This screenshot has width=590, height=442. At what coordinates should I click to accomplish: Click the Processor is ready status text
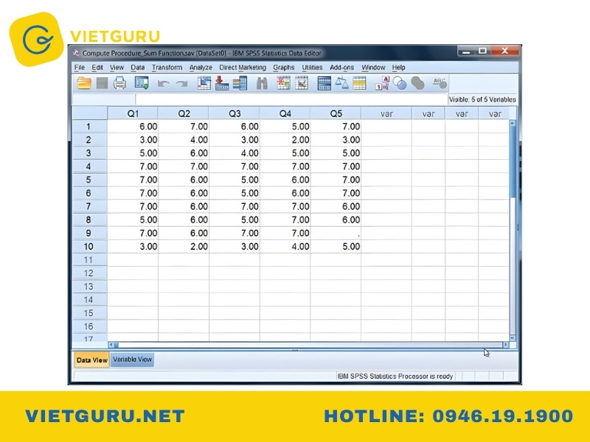(395, 376)
